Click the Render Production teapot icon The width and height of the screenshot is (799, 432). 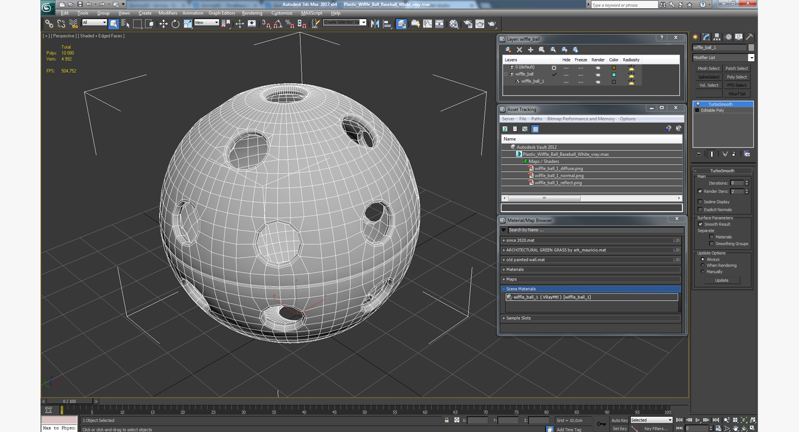point(492,24)
